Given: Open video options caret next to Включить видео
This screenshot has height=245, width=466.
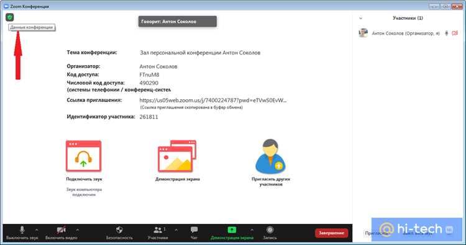Looking at the screenshot, I should point(77,230).
